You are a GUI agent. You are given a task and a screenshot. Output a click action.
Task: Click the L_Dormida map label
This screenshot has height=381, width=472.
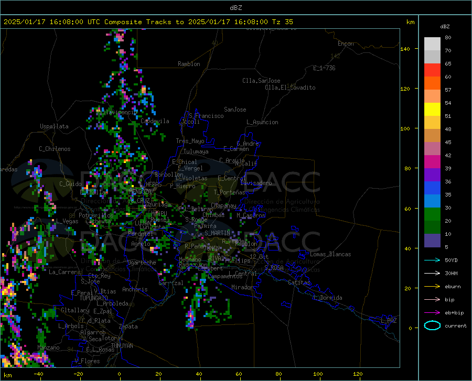pos(327,297)
